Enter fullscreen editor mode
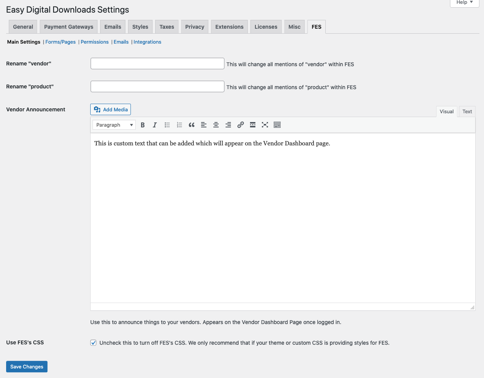This screenshot has height=378, width=484. coord(265,125)
